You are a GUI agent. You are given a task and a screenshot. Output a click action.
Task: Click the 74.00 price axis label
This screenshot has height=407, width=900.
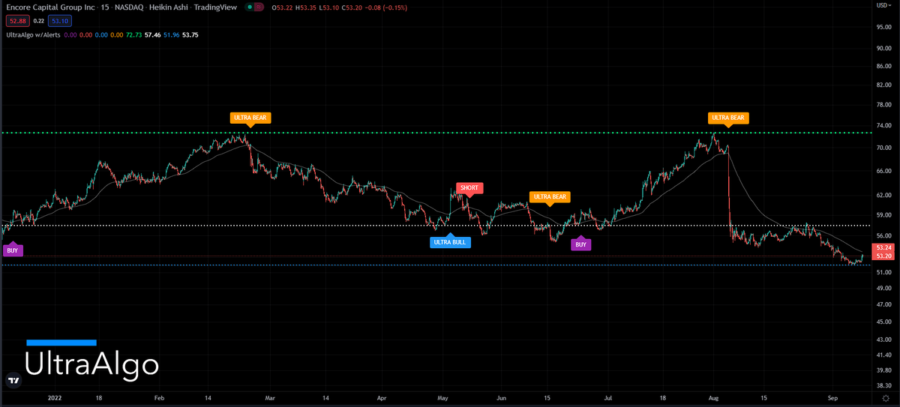click(x=883, y=126)
